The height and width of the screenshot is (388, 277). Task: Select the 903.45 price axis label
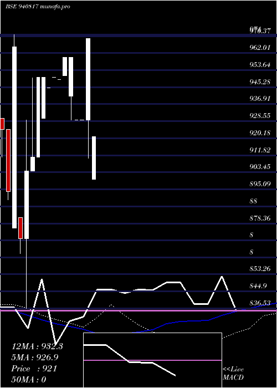pos(260,167)
